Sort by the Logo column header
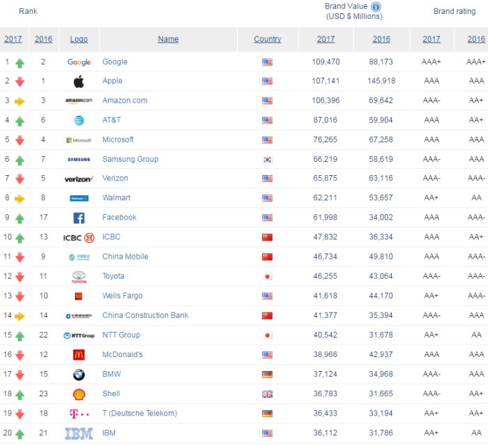This screenshot has width=488, height=445. [x=79, y=40]
